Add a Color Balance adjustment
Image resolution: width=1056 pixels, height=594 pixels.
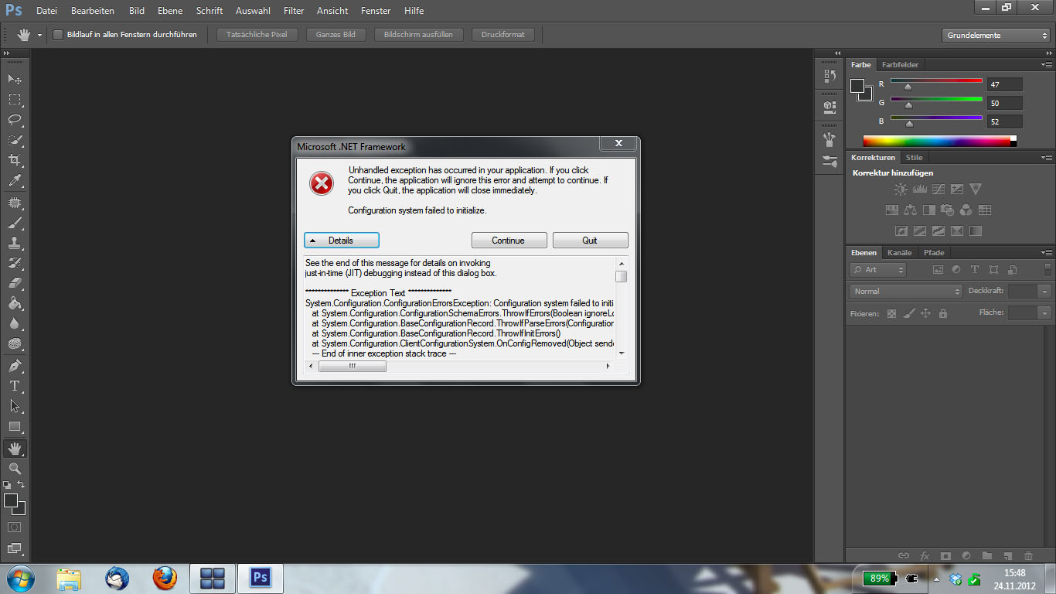coord(910,210)
